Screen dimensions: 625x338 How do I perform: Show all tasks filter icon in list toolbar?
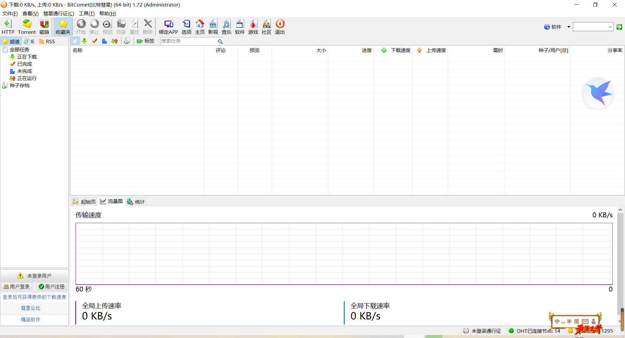[x=75, y=41]
